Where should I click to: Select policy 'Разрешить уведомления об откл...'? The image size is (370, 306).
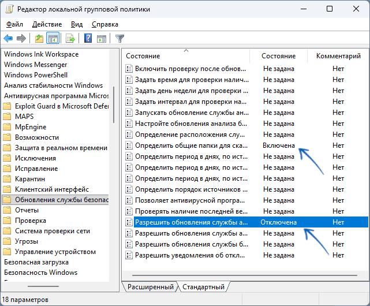[x=191, y=255]
